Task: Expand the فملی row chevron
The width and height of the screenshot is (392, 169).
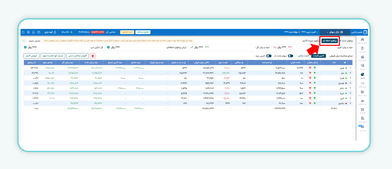Action: 351,68
